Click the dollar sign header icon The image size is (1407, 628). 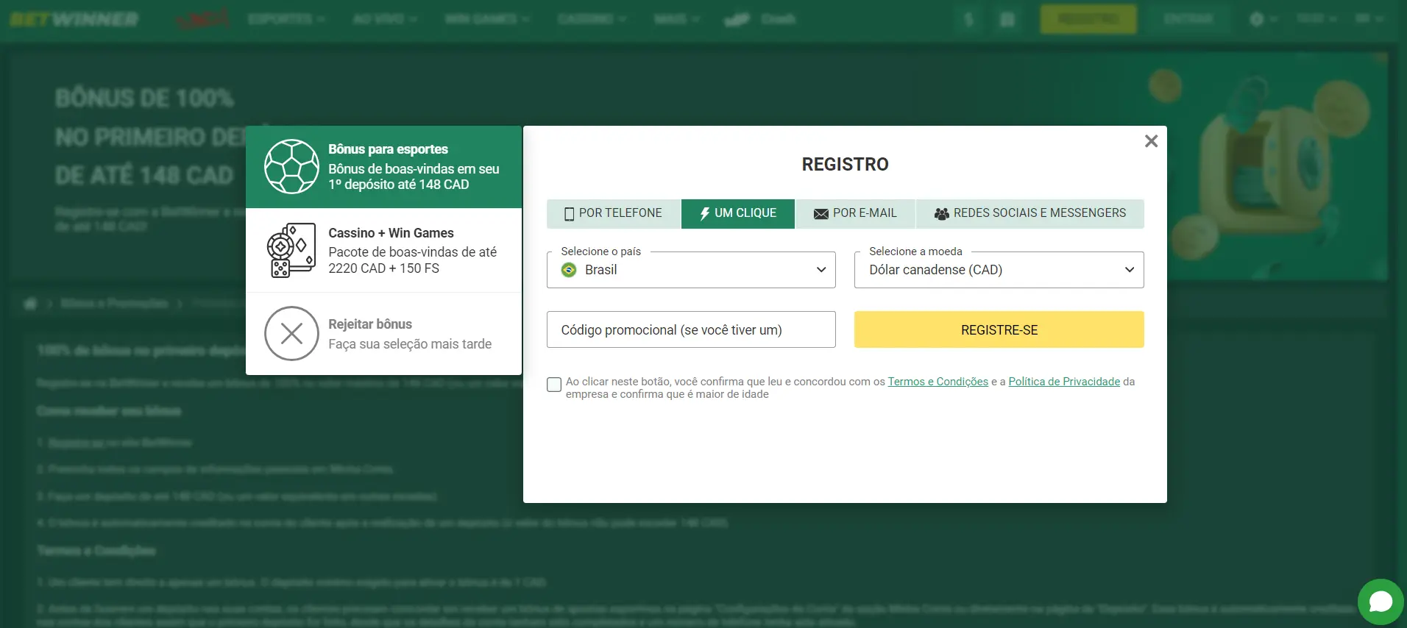pyautogui.click(x=970, y=19)
